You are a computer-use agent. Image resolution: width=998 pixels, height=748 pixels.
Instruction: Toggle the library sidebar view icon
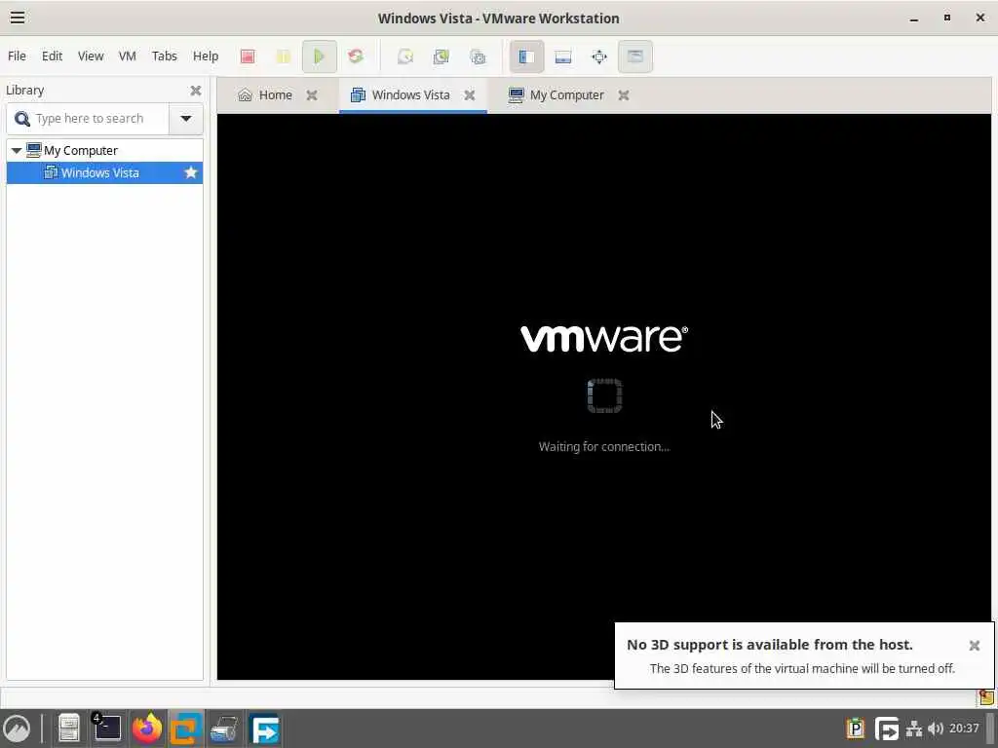point(526,56)
